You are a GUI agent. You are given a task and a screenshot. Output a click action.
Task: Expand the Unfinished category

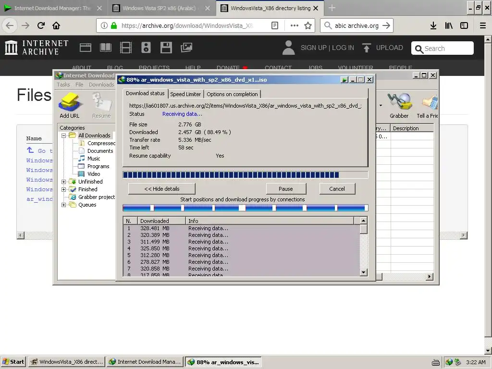click(x=63, y=182)
